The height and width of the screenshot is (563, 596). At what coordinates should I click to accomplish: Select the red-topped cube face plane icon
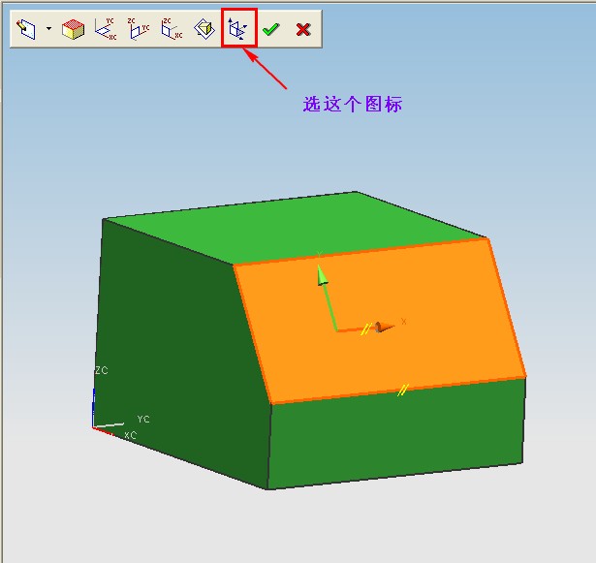click(73, 29)
